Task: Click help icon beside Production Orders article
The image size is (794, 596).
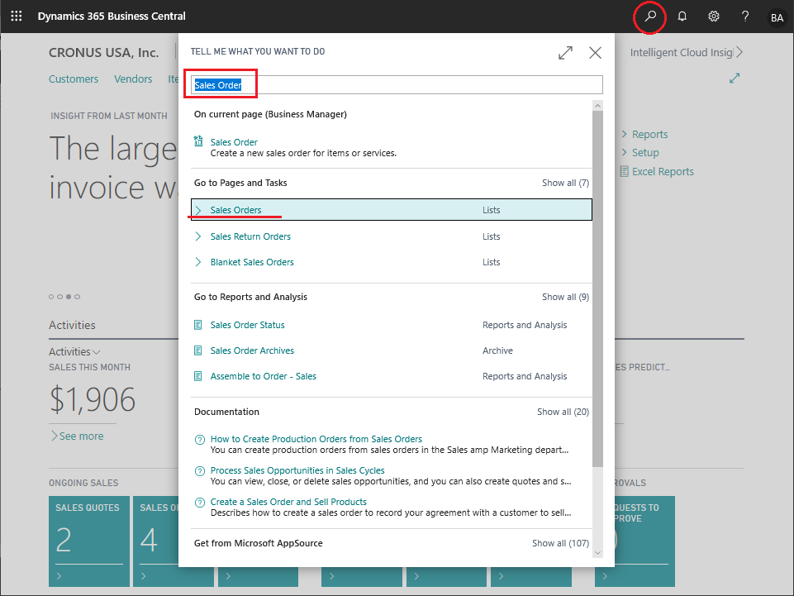Action: click(x=200, y=440)
